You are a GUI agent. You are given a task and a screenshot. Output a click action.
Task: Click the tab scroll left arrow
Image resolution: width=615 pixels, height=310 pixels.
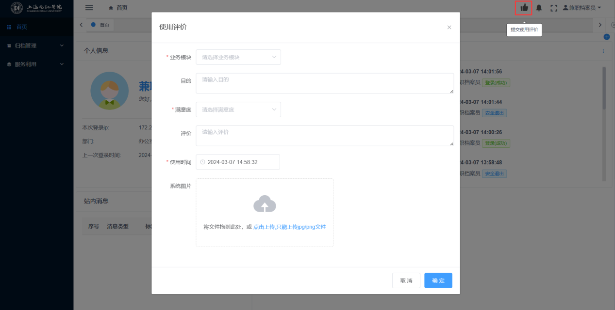click(81, 25)
